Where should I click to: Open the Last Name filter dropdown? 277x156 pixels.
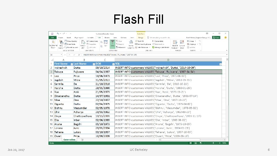[x=94, y=64]
